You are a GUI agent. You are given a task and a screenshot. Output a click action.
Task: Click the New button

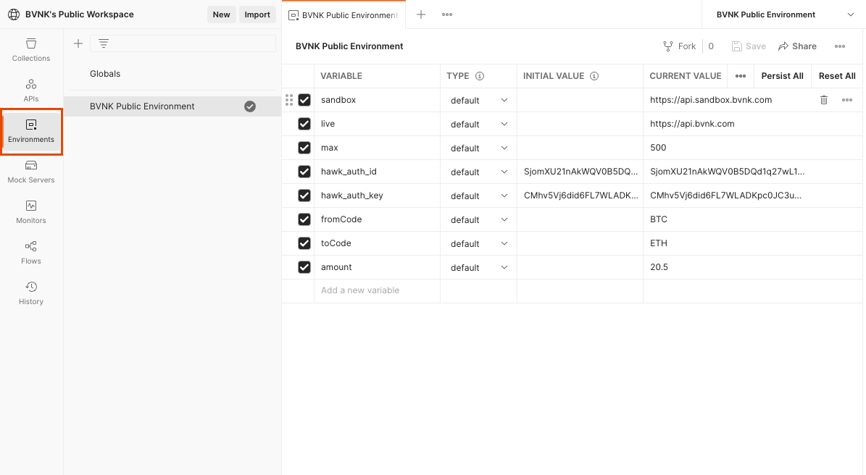click(222, 14)
